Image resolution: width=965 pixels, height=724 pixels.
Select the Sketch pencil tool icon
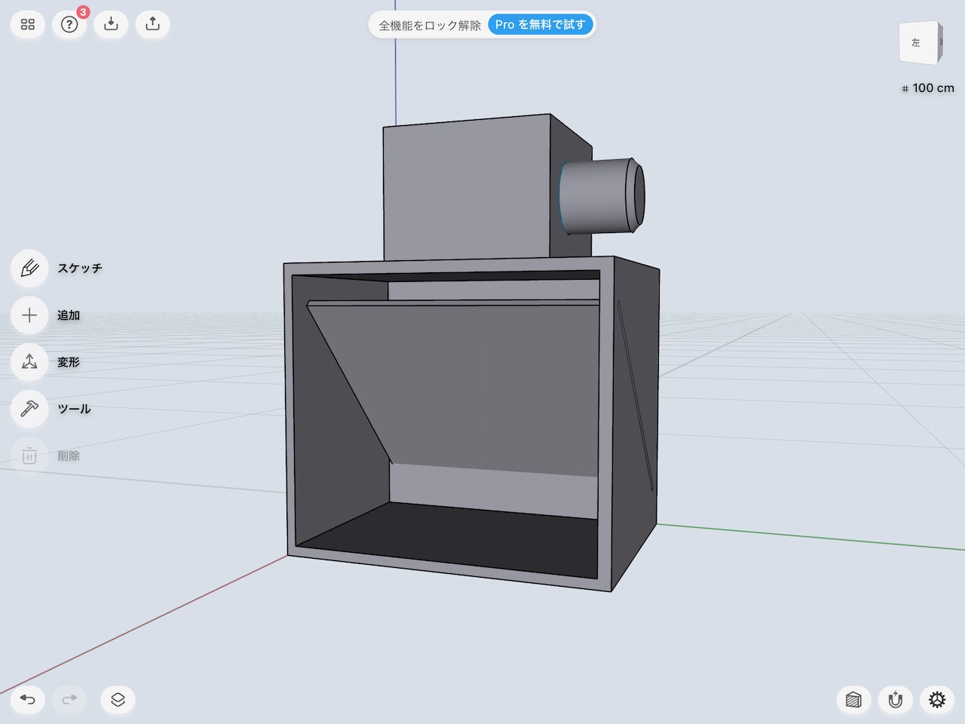[x=29, y=268]
